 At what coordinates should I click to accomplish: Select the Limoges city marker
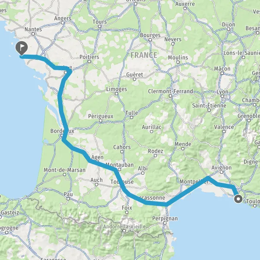tap(117, 94)
